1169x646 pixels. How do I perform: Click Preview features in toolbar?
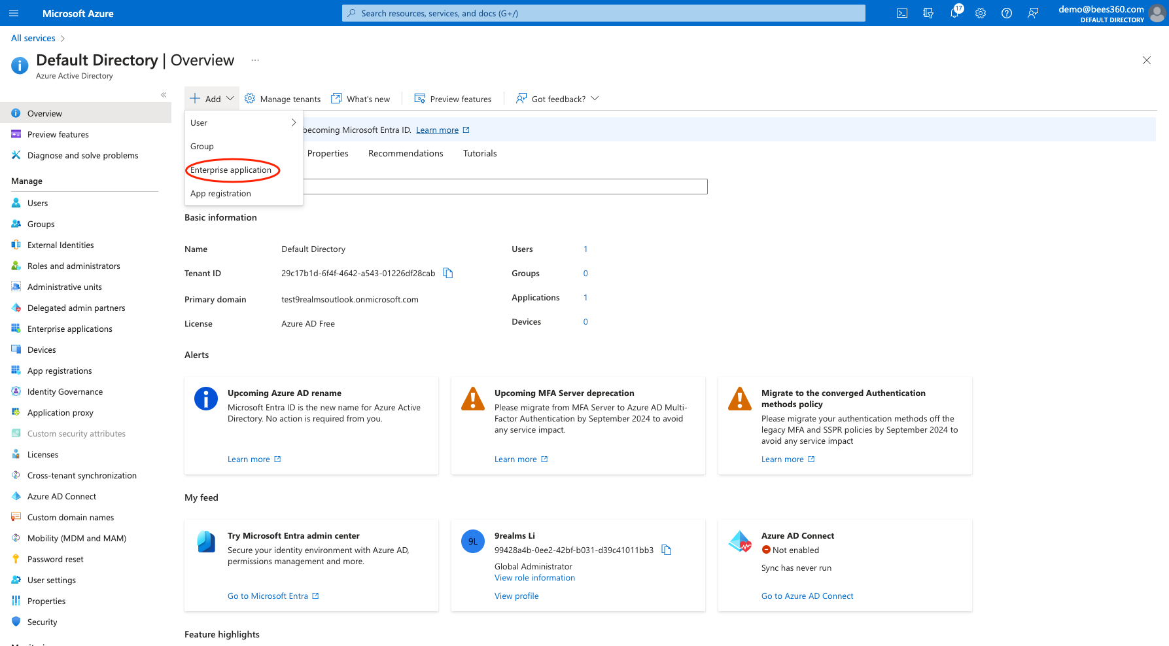tap(453, 99)
